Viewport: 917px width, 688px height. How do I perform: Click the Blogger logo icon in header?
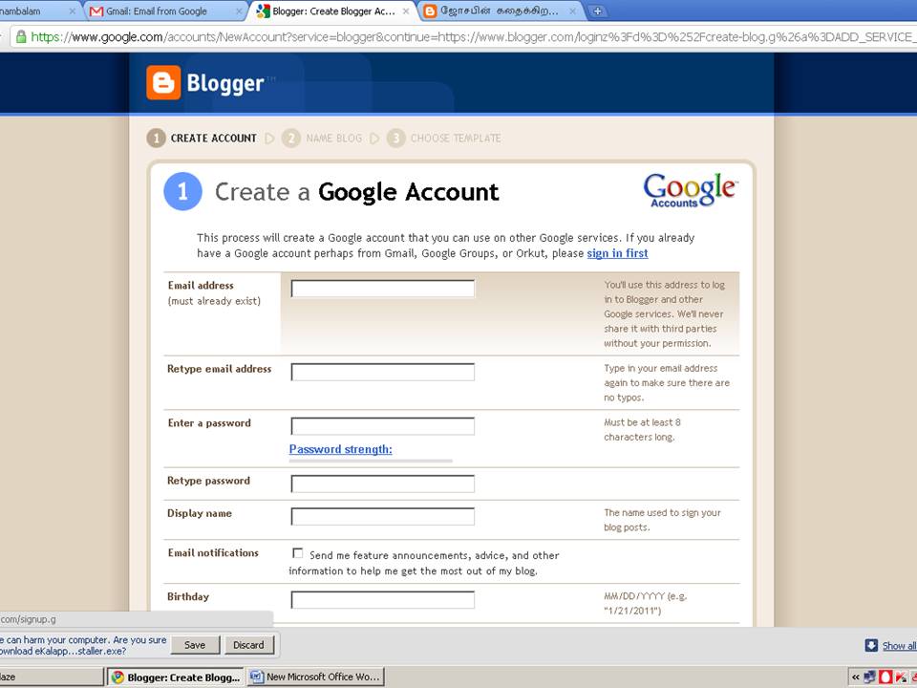coord(163,82)
